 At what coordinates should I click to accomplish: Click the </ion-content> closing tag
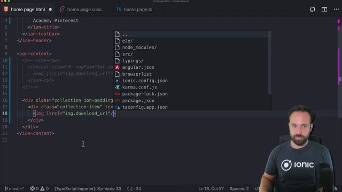tap(36, 133)
